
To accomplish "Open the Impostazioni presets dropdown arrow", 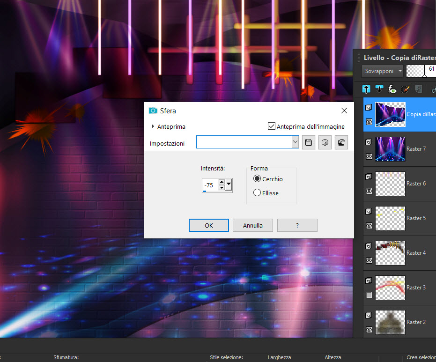I will 295,142.
